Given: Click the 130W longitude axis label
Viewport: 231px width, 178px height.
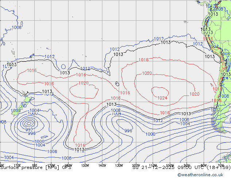Looking at the screenshot, I should pyautogui.click(x=119, y=166).
